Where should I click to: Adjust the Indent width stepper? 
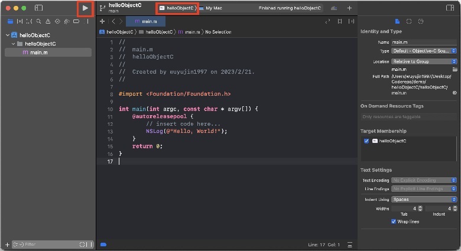click(x=455, y=208)
